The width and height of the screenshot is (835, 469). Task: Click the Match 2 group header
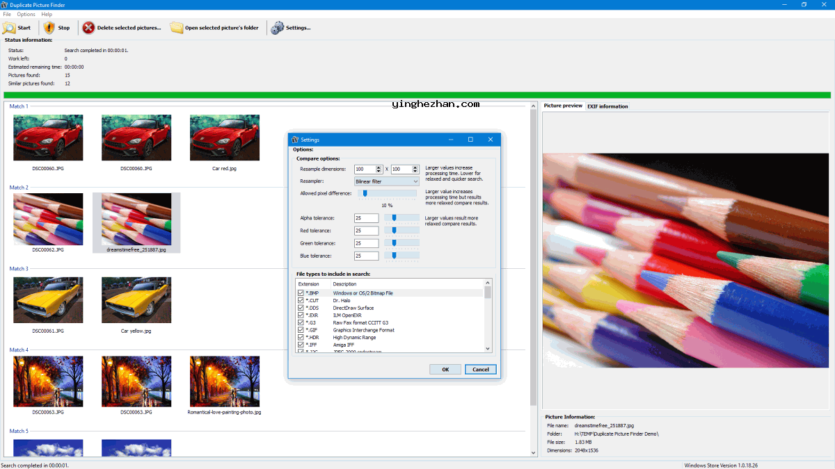[19, 188]
